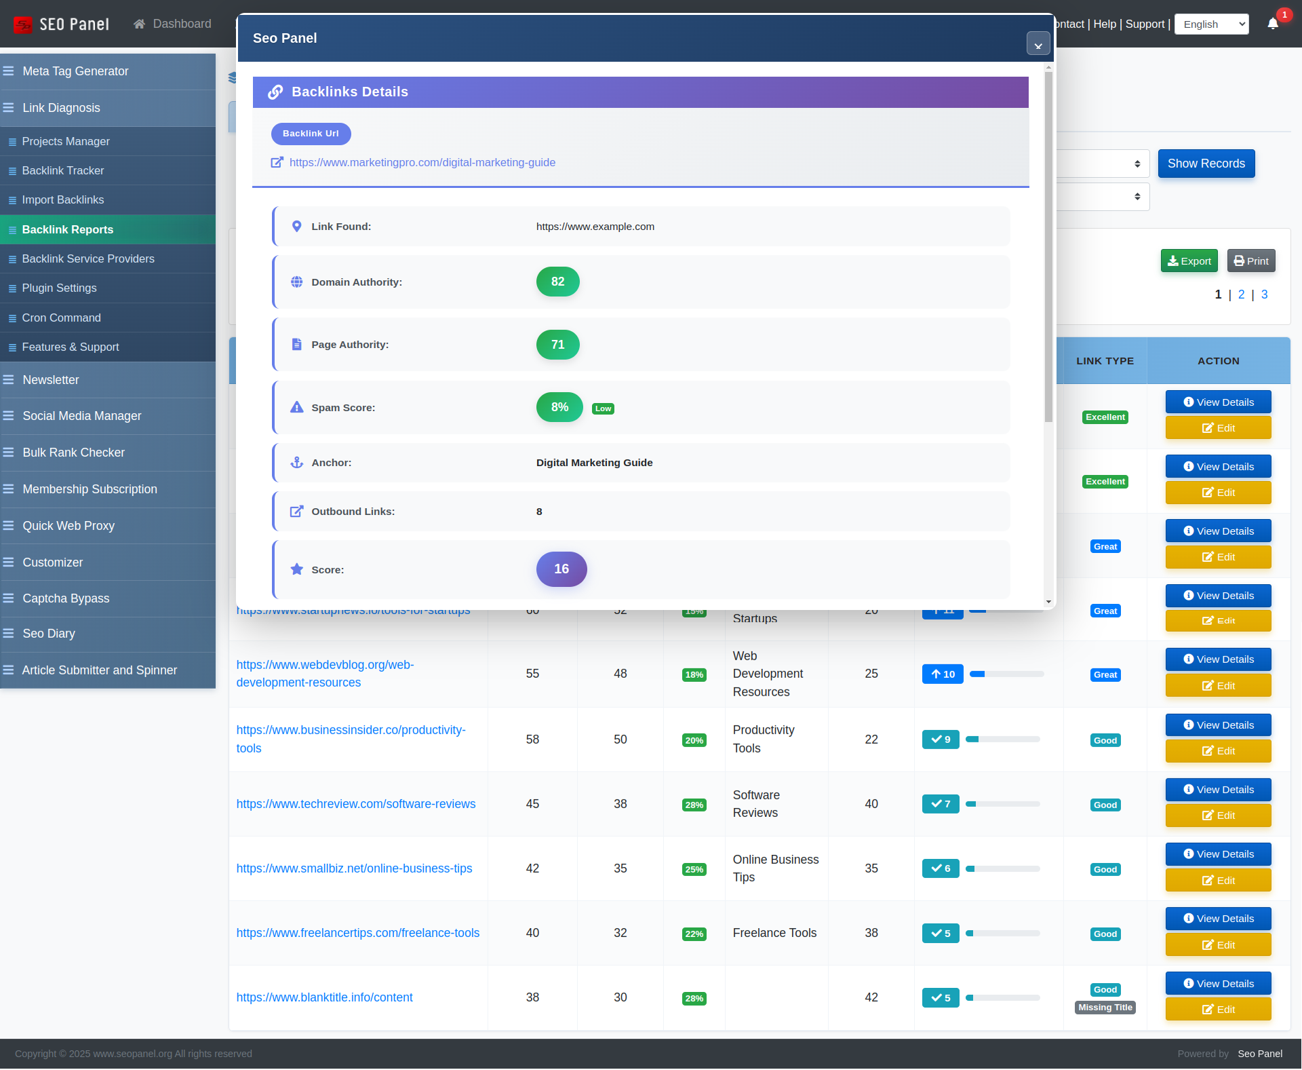
Task: Collapse the Seo Panel modal with the chevron
Action: coord(1038,43)
